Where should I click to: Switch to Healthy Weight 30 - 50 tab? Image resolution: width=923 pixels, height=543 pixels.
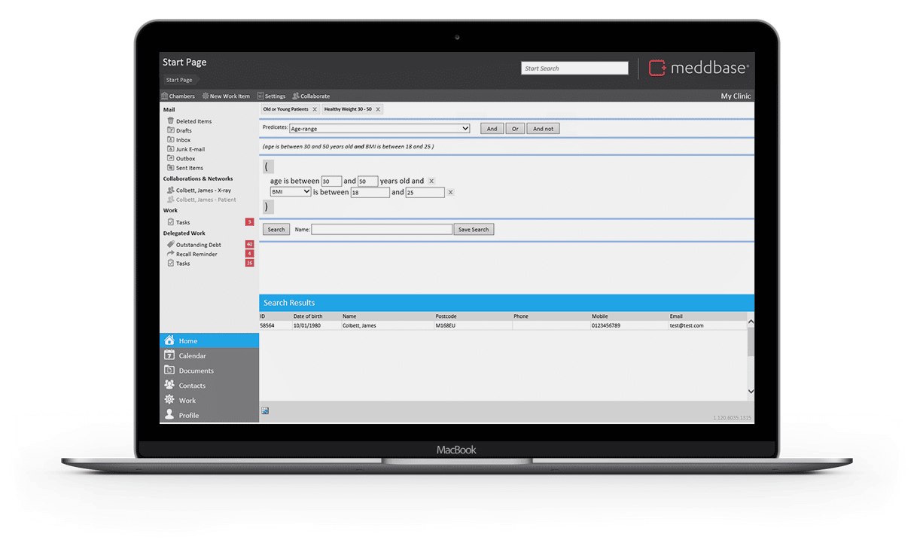click(x=348, y=109)
